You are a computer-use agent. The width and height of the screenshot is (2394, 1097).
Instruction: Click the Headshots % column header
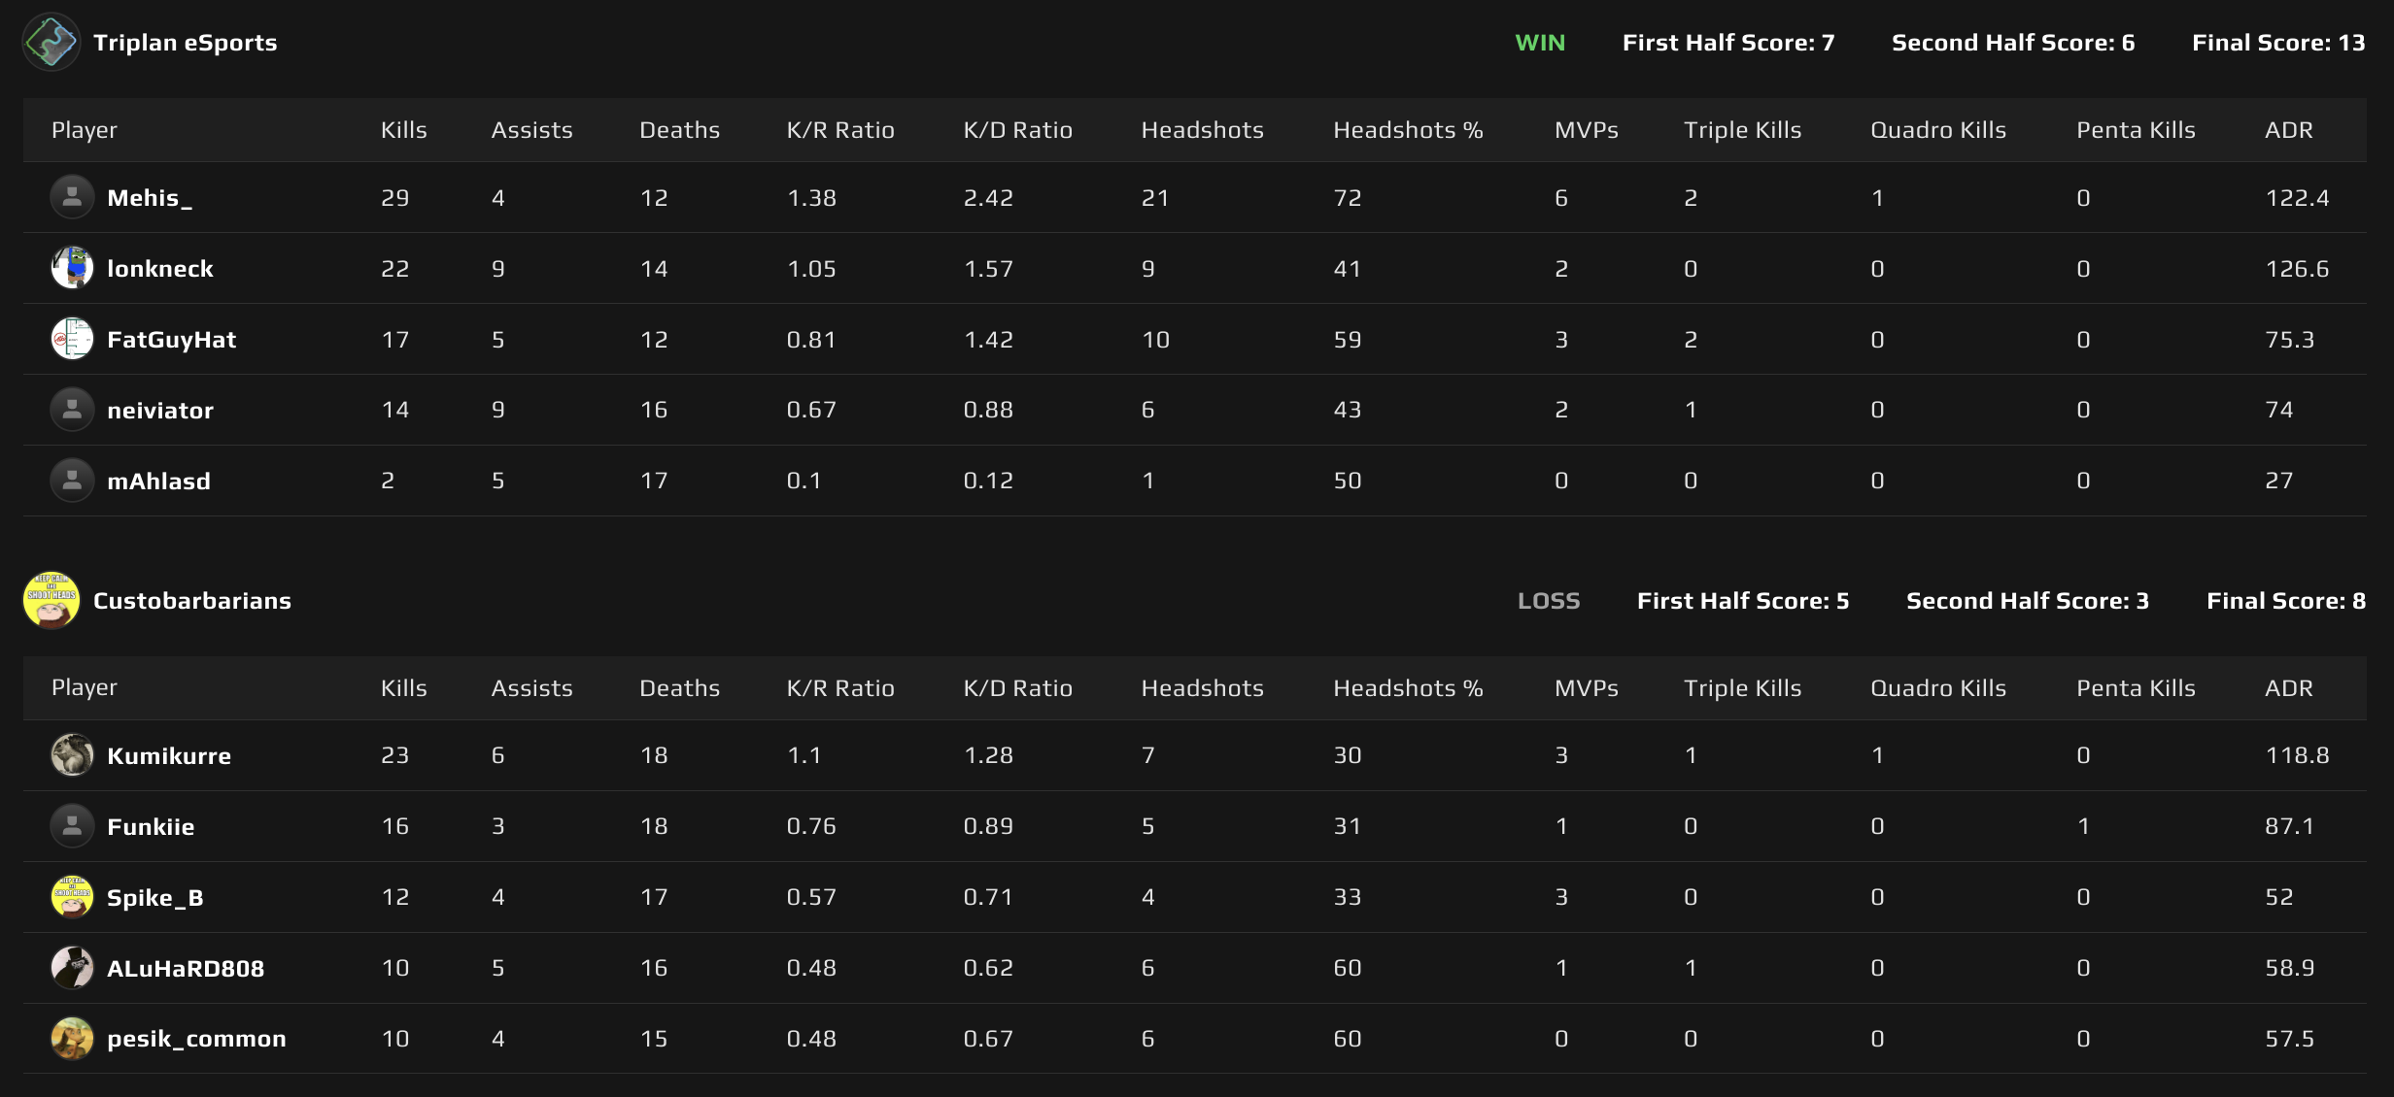tap(1408, 129)
